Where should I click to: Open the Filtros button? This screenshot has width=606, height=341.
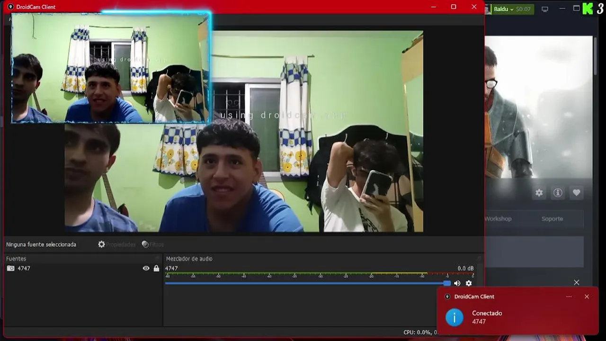(x=152, y=244)
